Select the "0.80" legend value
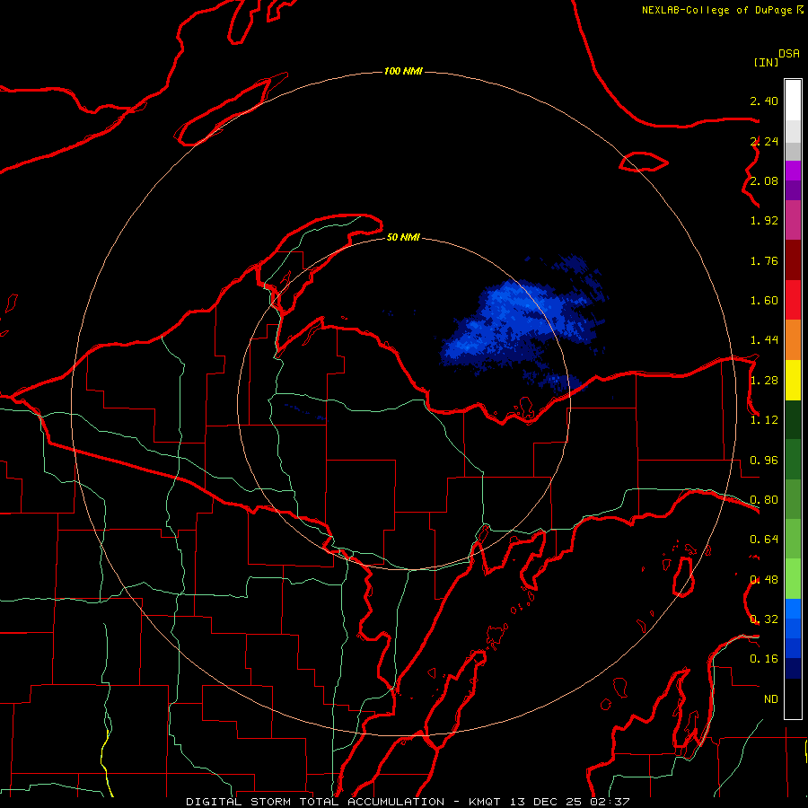808x808 pixels. point(764,500)
